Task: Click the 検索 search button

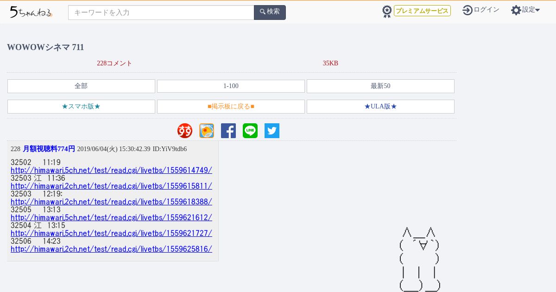Action: coord(270,12)
